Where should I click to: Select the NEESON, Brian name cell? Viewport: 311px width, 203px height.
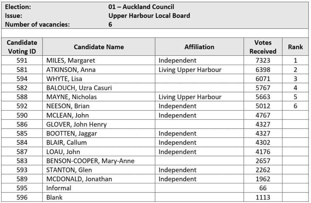[68, 106]
